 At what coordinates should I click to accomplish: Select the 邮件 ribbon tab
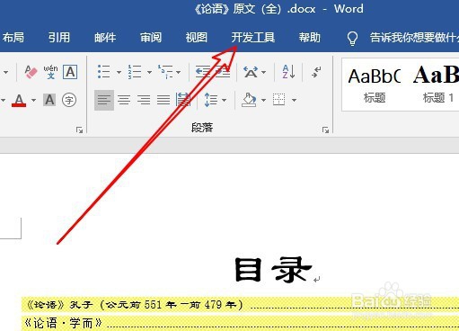pos(105,38)
